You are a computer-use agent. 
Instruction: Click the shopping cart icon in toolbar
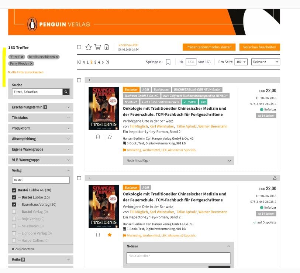(x=97, y=47)
